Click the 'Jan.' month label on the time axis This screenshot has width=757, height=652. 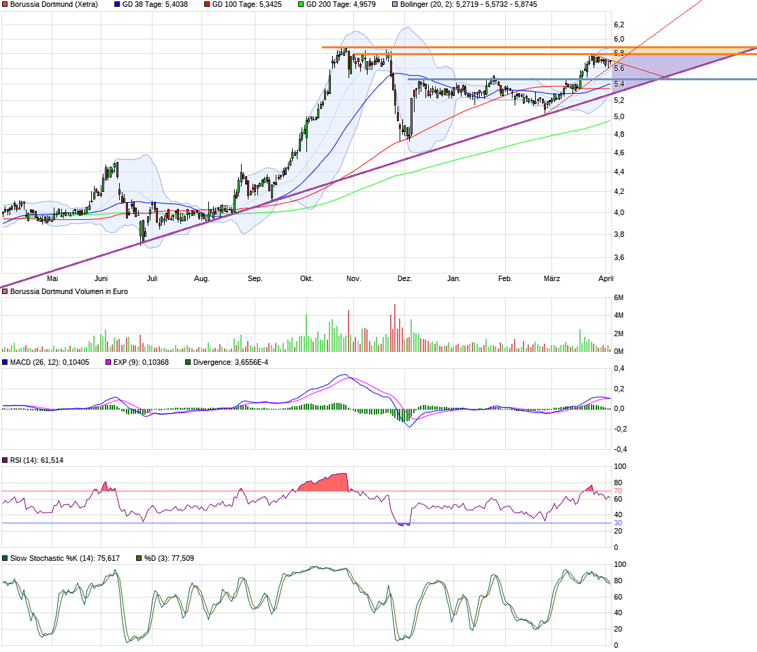[x=454, y=278]
